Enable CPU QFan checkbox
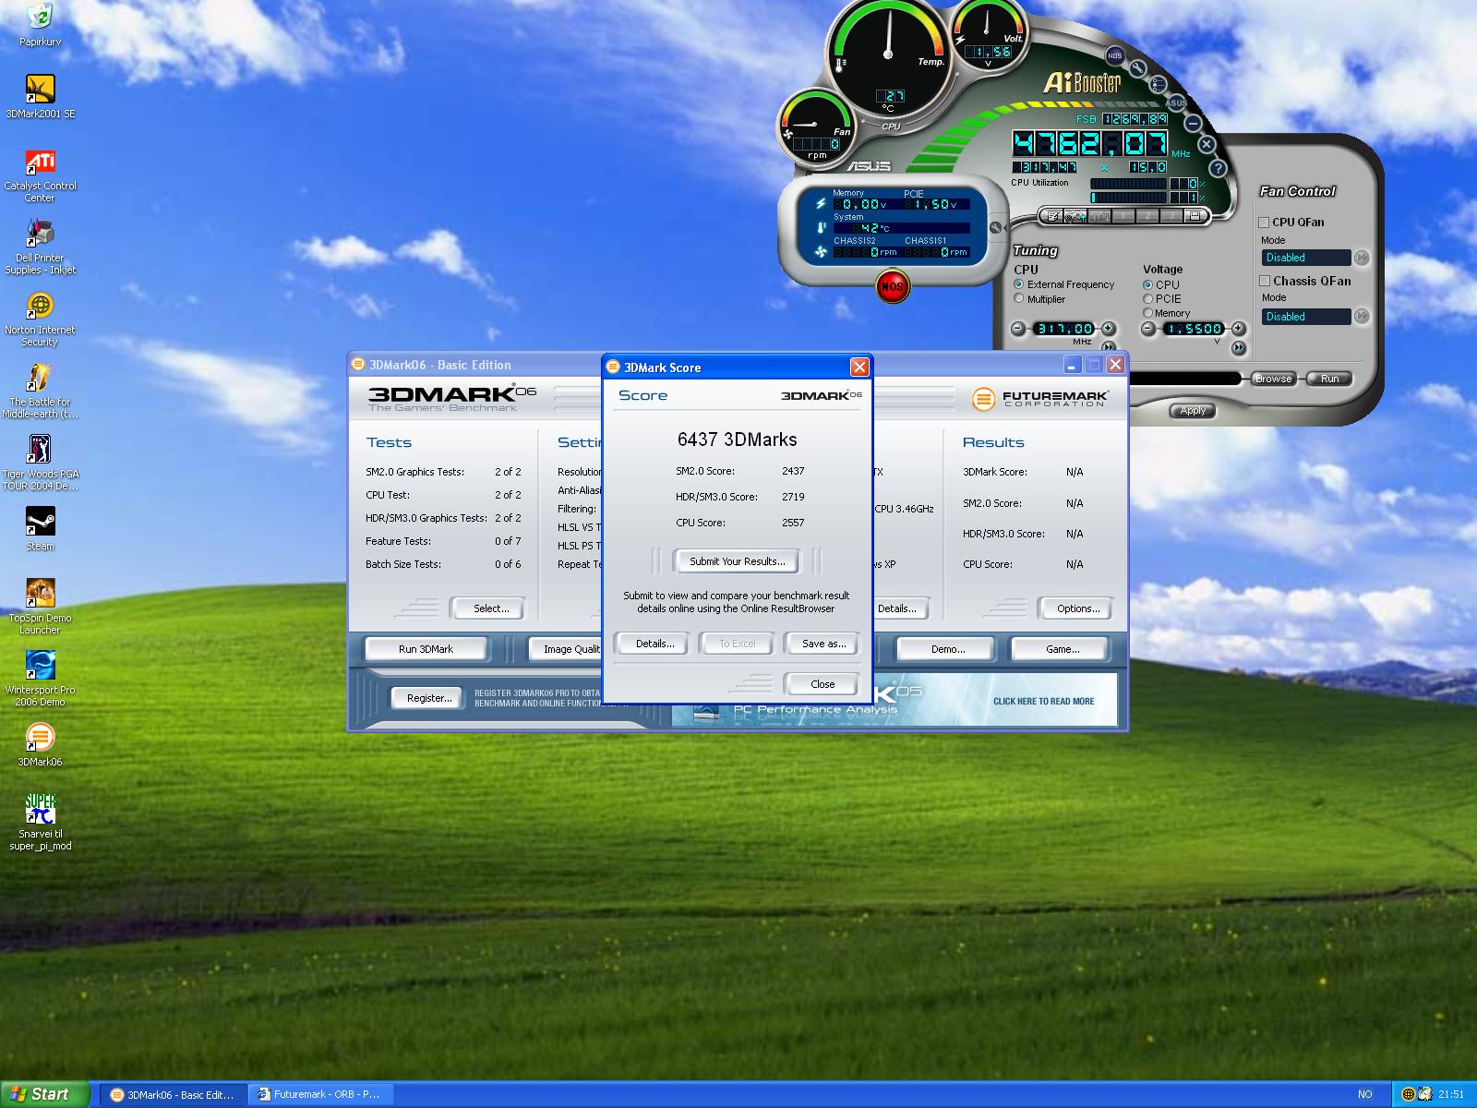 [1264, 223]
